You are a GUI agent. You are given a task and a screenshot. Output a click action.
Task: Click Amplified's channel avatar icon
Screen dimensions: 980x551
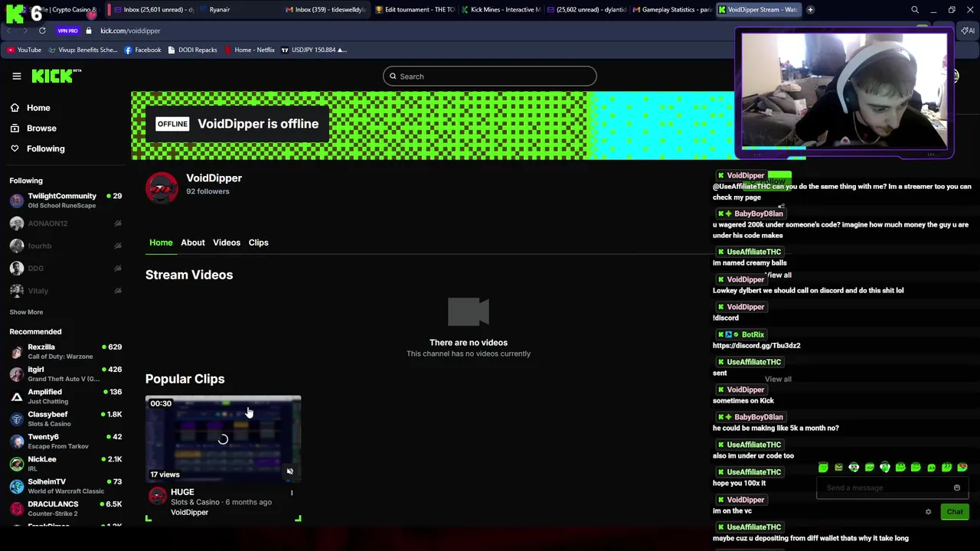(17, 396)
